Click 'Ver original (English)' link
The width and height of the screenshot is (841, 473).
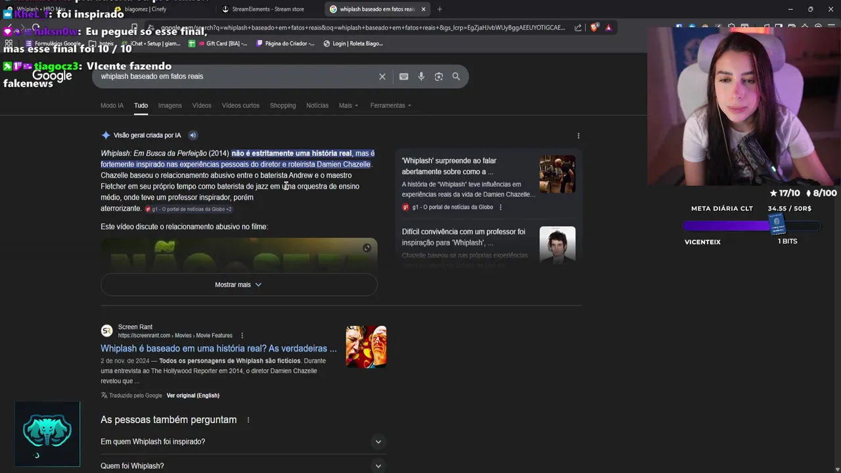(193, 395)
